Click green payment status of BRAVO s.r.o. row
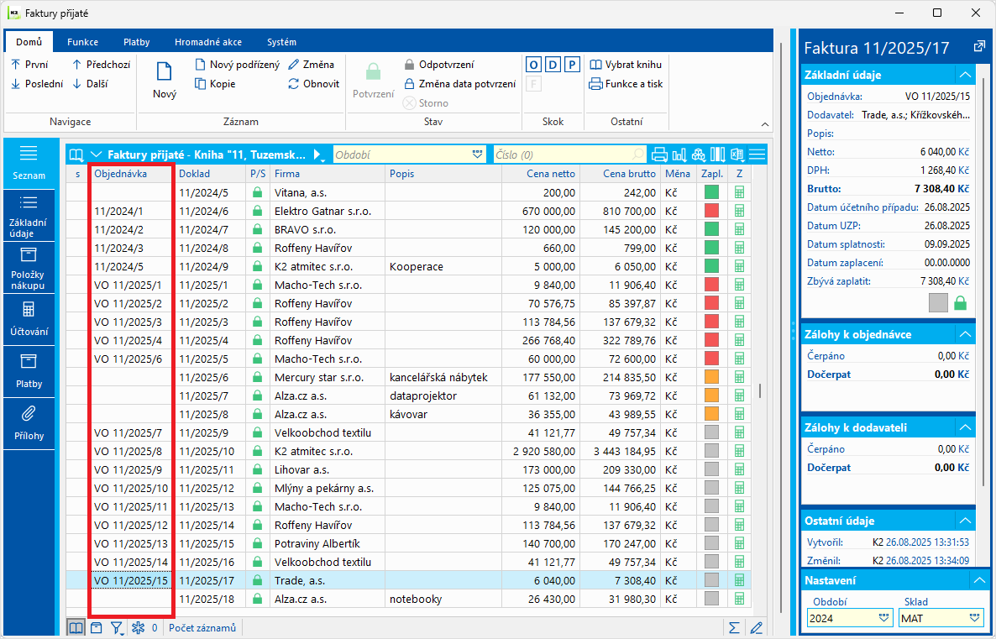Image resolution: width=996 pixels, height=639 pixels. (711, 229)
